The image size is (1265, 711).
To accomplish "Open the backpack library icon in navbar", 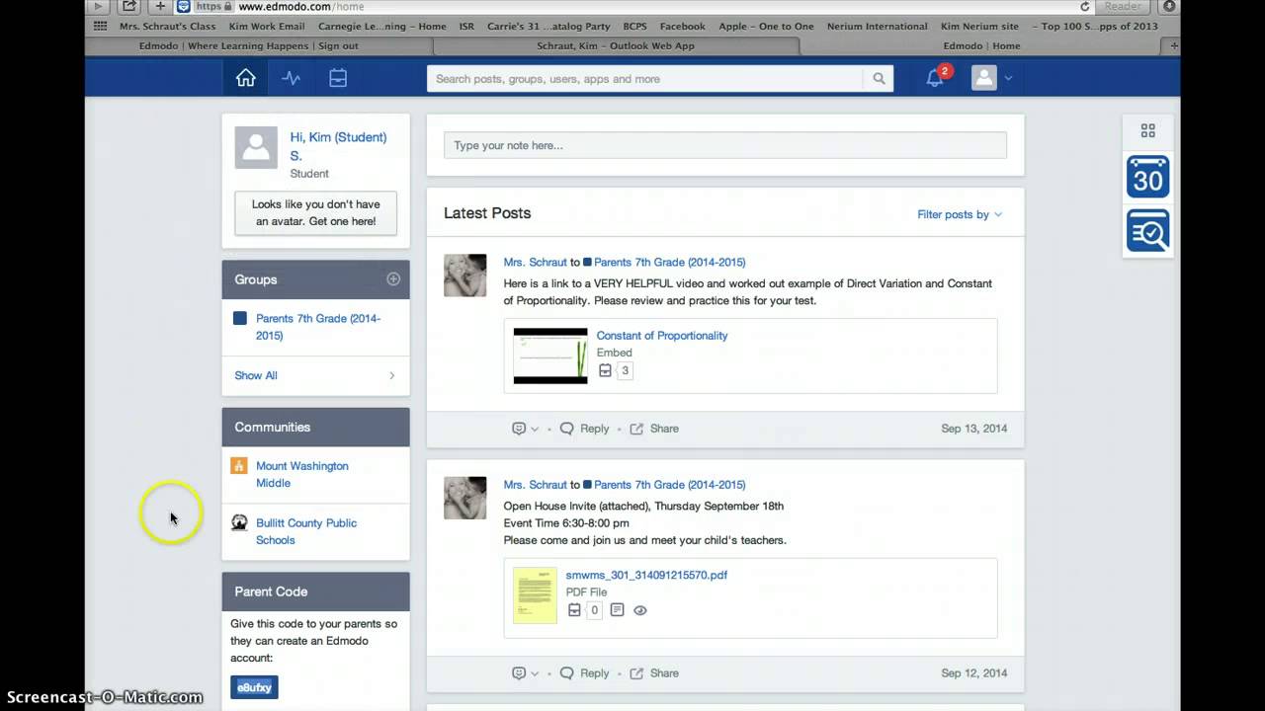I will pos(338,78).
